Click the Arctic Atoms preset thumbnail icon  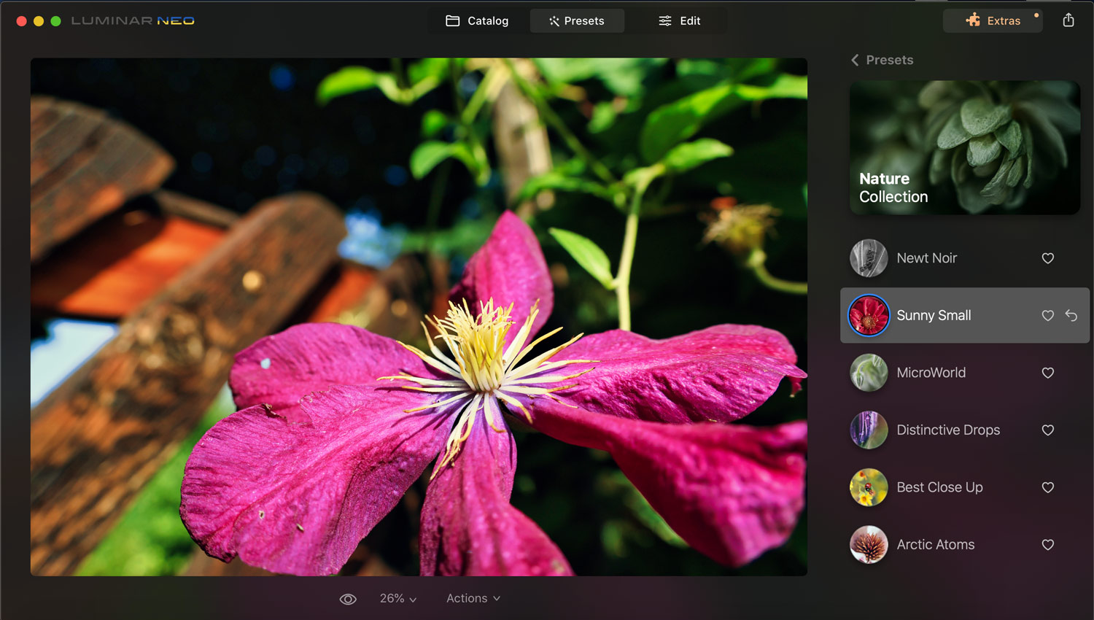pos(868,545)
